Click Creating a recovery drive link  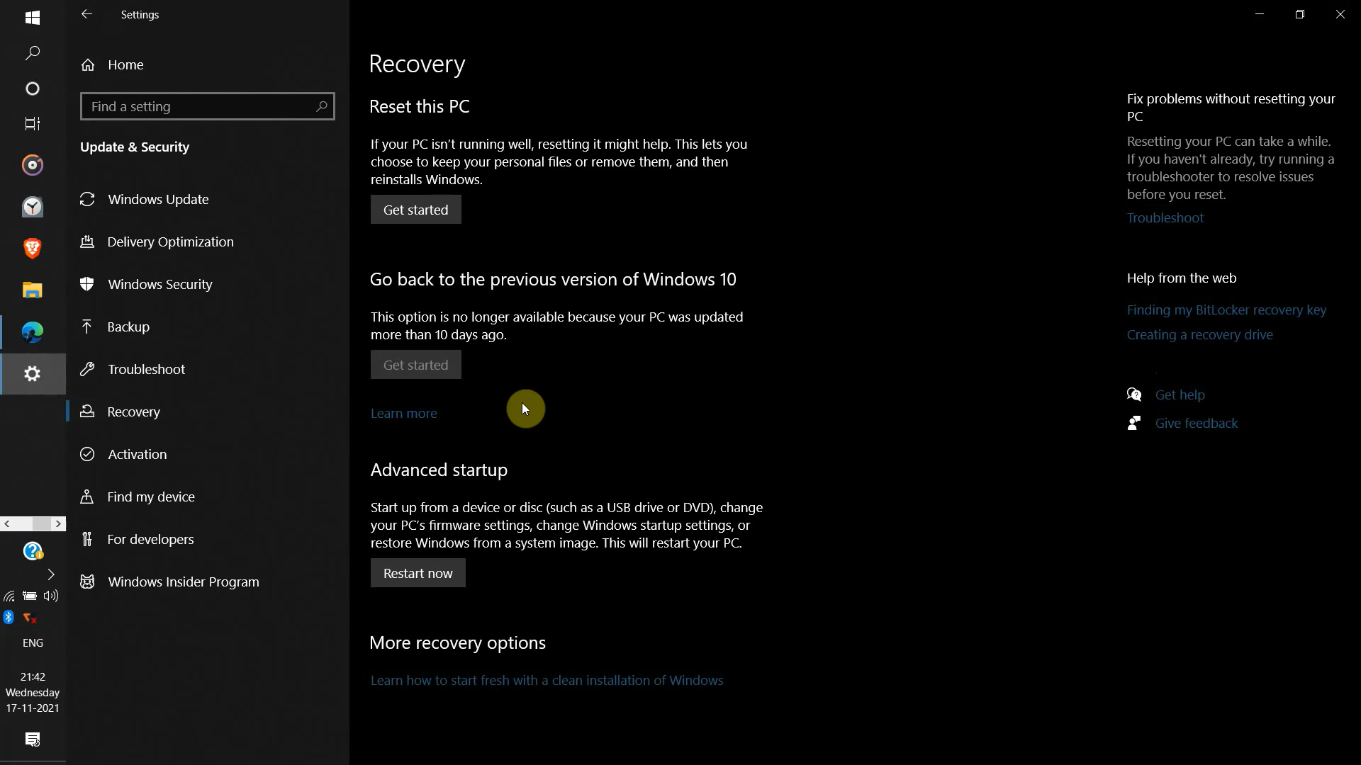[1199, 334]
